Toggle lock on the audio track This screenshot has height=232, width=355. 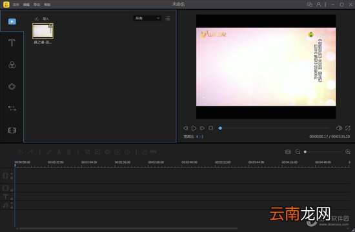pos(12,207)
